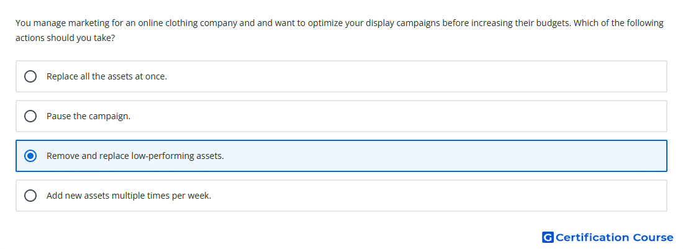The height and width of the screenshot is (249, 683).
Task: Click blank area of the 'Replace all the assets' card
Action: coord(414,76)
